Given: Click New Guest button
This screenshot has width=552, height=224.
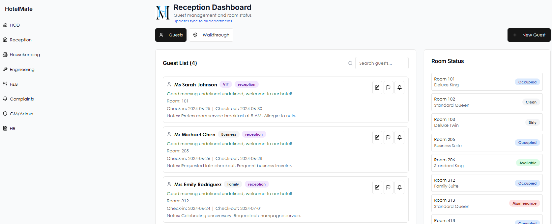Looking at the screenshot, I should 529,35.
